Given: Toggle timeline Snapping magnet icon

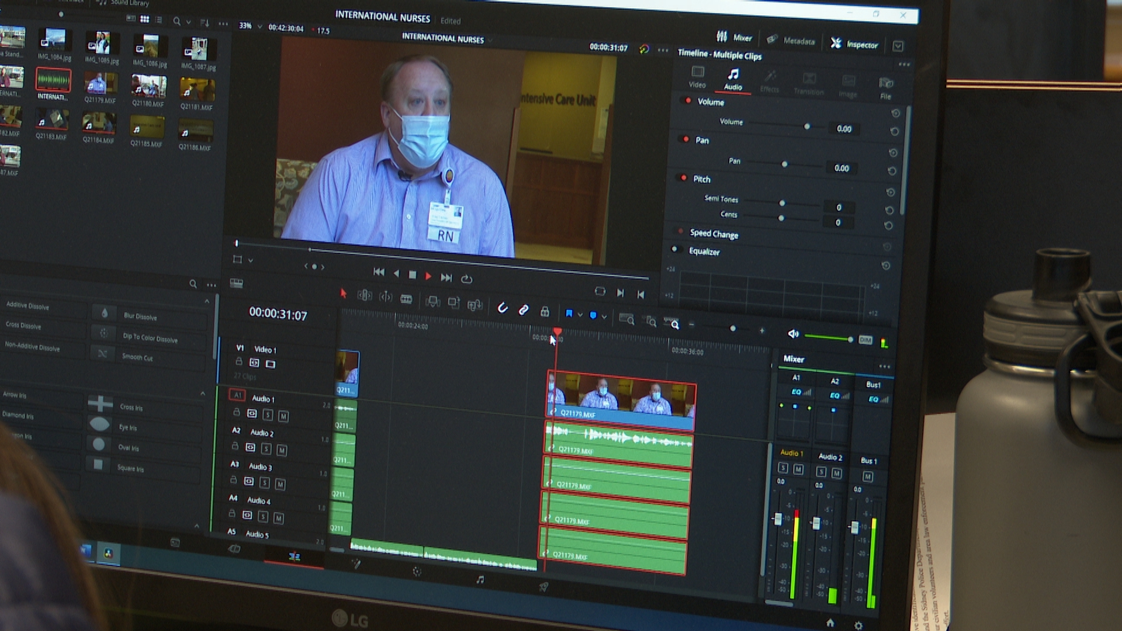Looking at the screenshot, I should click(502, 308).
